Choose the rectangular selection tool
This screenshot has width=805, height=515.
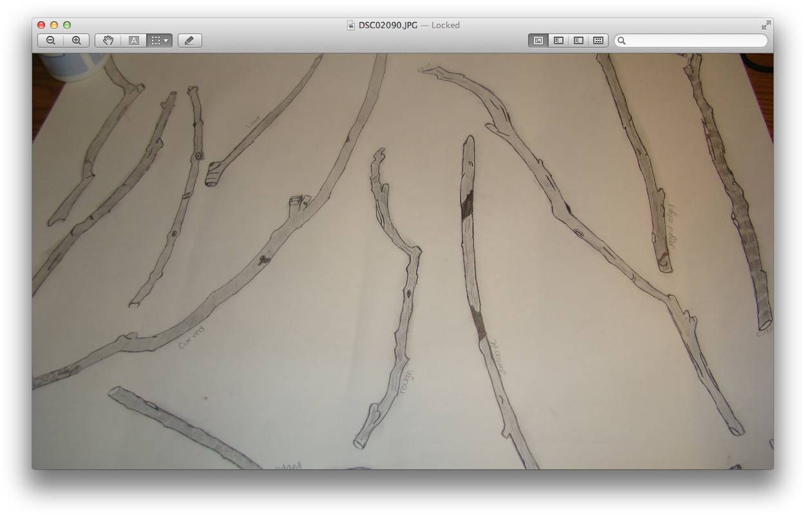155,41
